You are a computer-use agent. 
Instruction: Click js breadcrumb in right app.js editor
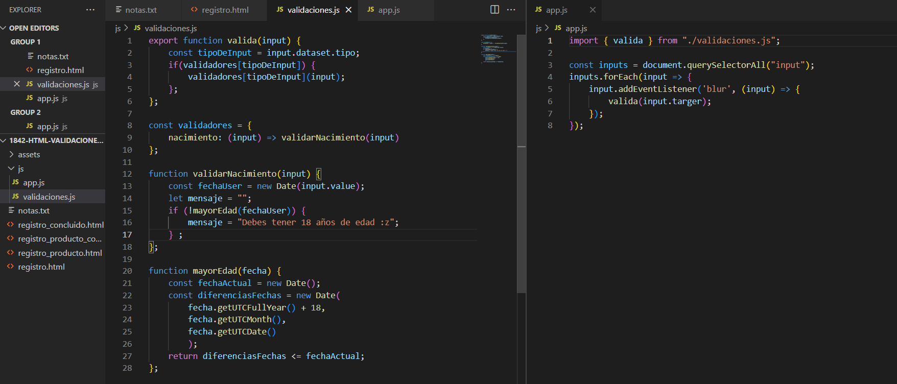538,28
